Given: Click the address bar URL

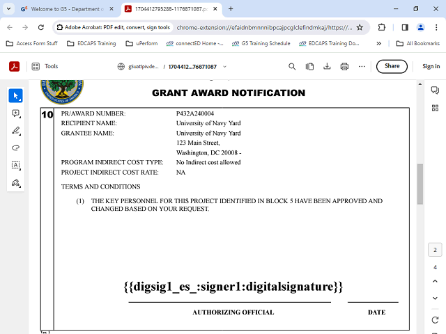Looking at the screenshot, I should coord(264,28).
